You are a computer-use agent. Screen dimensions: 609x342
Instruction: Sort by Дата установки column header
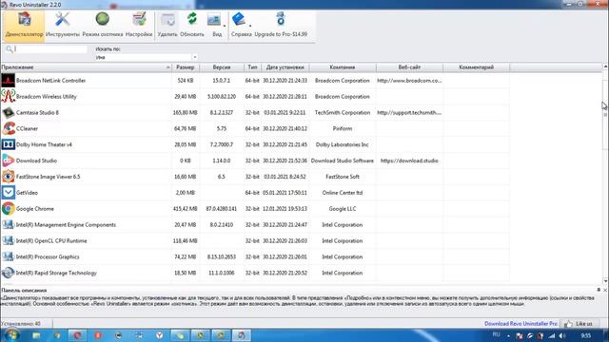pos(285,67)
